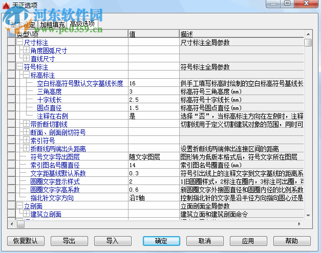The image size is (321, 253).
Task: Collapse the 立剖面 tree node
Action: (x=19, y=205)
